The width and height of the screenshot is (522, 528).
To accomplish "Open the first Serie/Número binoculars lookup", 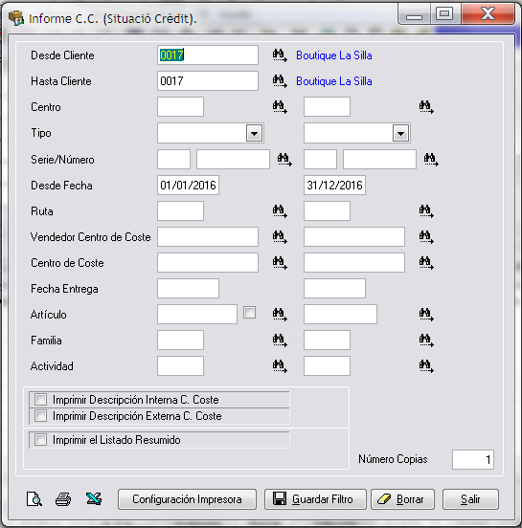I will (x=284, y=160).
